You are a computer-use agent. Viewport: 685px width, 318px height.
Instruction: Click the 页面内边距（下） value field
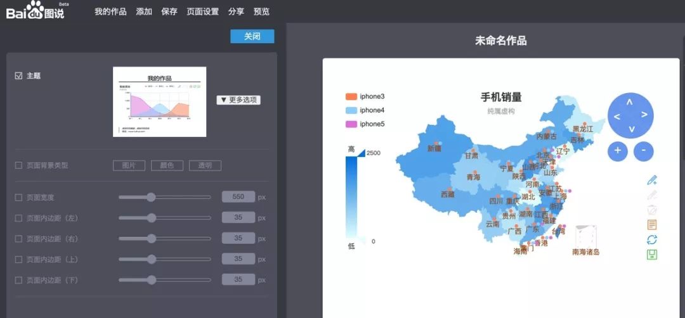tap(238, 279)
